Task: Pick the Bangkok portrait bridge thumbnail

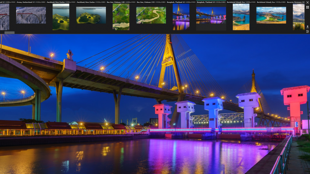Action: point(181,17)
